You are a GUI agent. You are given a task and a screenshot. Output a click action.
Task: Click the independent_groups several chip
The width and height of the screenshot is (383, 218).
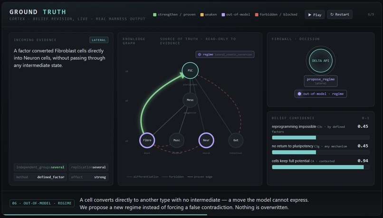pos(40,167)
